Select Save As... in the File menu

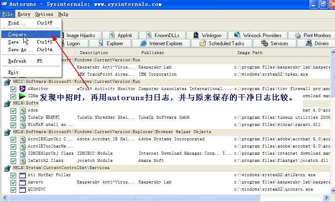[x=31, y=49]
